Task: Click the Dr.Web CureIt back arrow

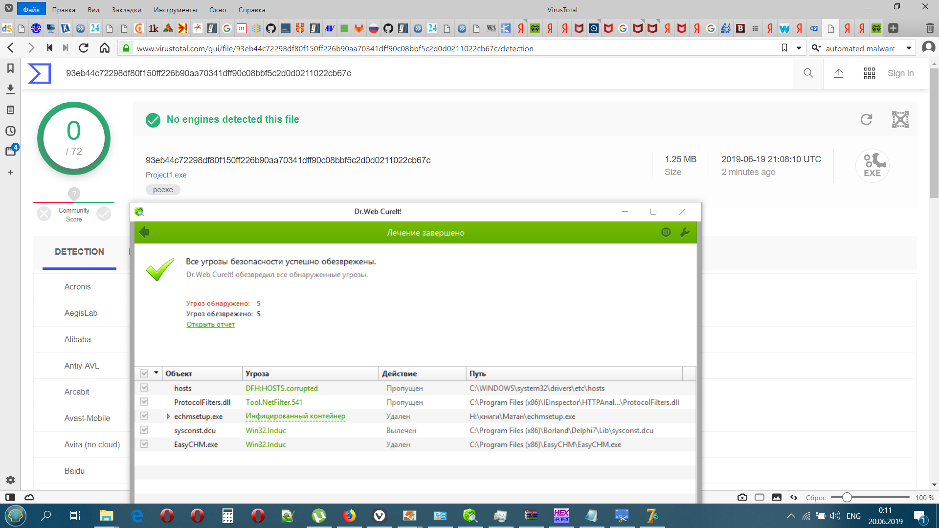Action: (x=144, y=232)
